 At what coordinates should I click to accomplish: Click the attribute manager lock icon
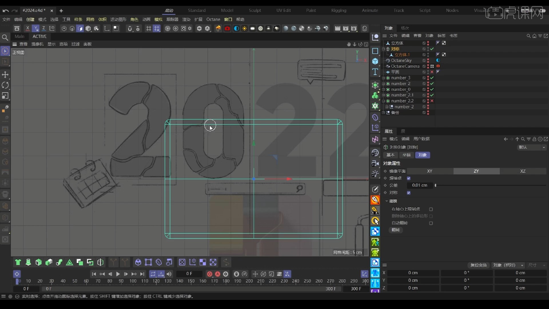534,139
